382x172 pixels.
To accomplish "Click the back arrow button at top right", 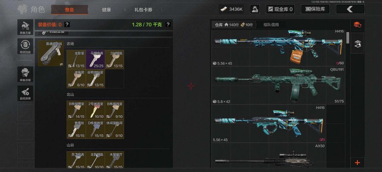I will click(x=350, y=9).
